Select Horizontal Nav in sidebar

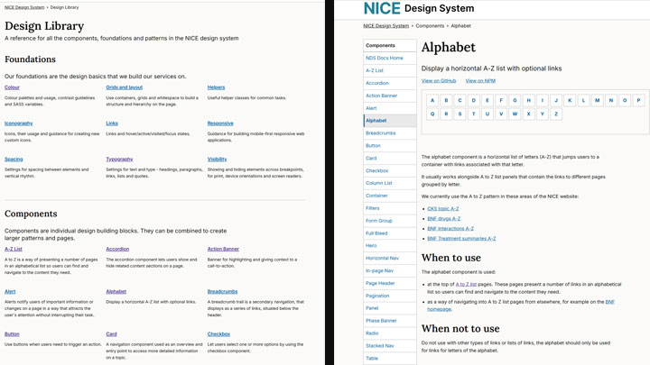pyautogui.click(x=390, y=258)
